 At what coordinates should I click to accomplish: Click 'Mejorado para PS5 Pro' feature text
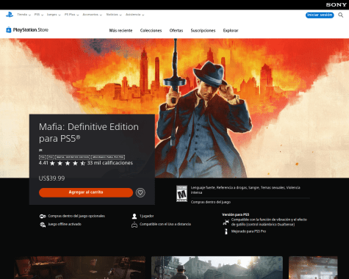click(x=248, y=231)
